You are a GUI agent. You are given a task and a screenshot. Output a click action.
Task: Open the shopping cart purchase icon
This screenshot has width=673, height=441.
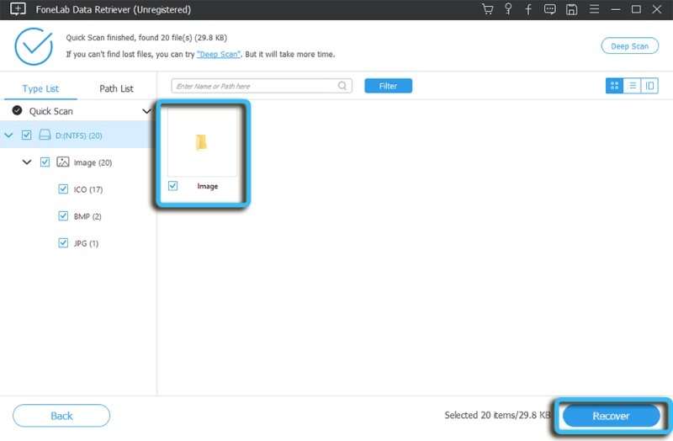click(488, 9)
